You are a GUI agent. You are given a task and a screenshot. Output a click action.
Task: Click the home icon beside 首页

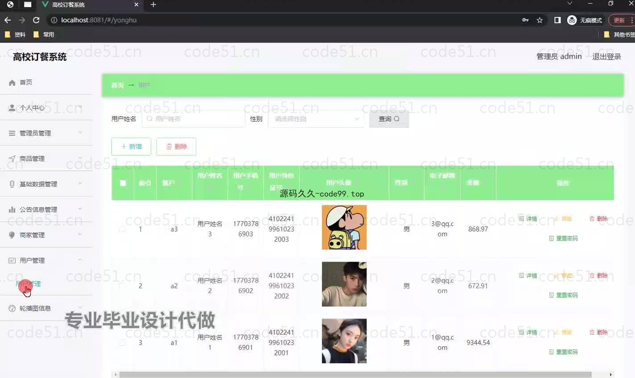click(x=12, y=82)
